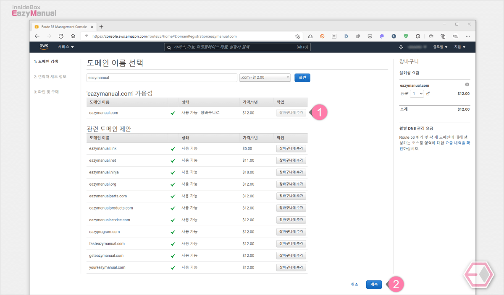Screen dimensions: 504x295
Task: Select step 2: 연락처 세부 정보
Action: (x=50, y=77)
